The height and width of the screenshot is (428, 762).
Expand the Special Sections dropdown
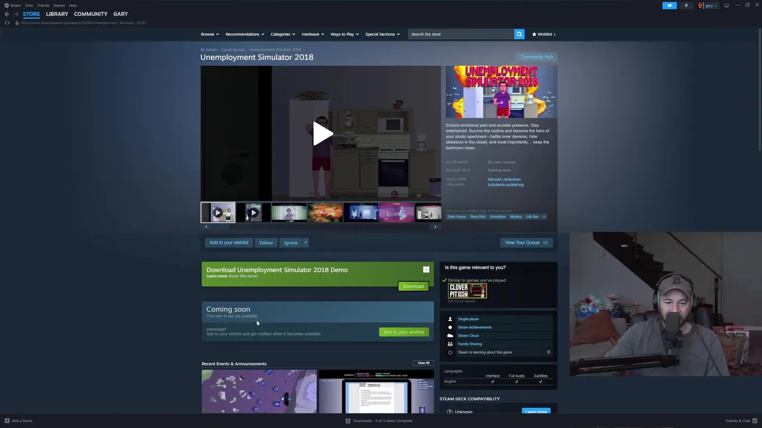382,34
